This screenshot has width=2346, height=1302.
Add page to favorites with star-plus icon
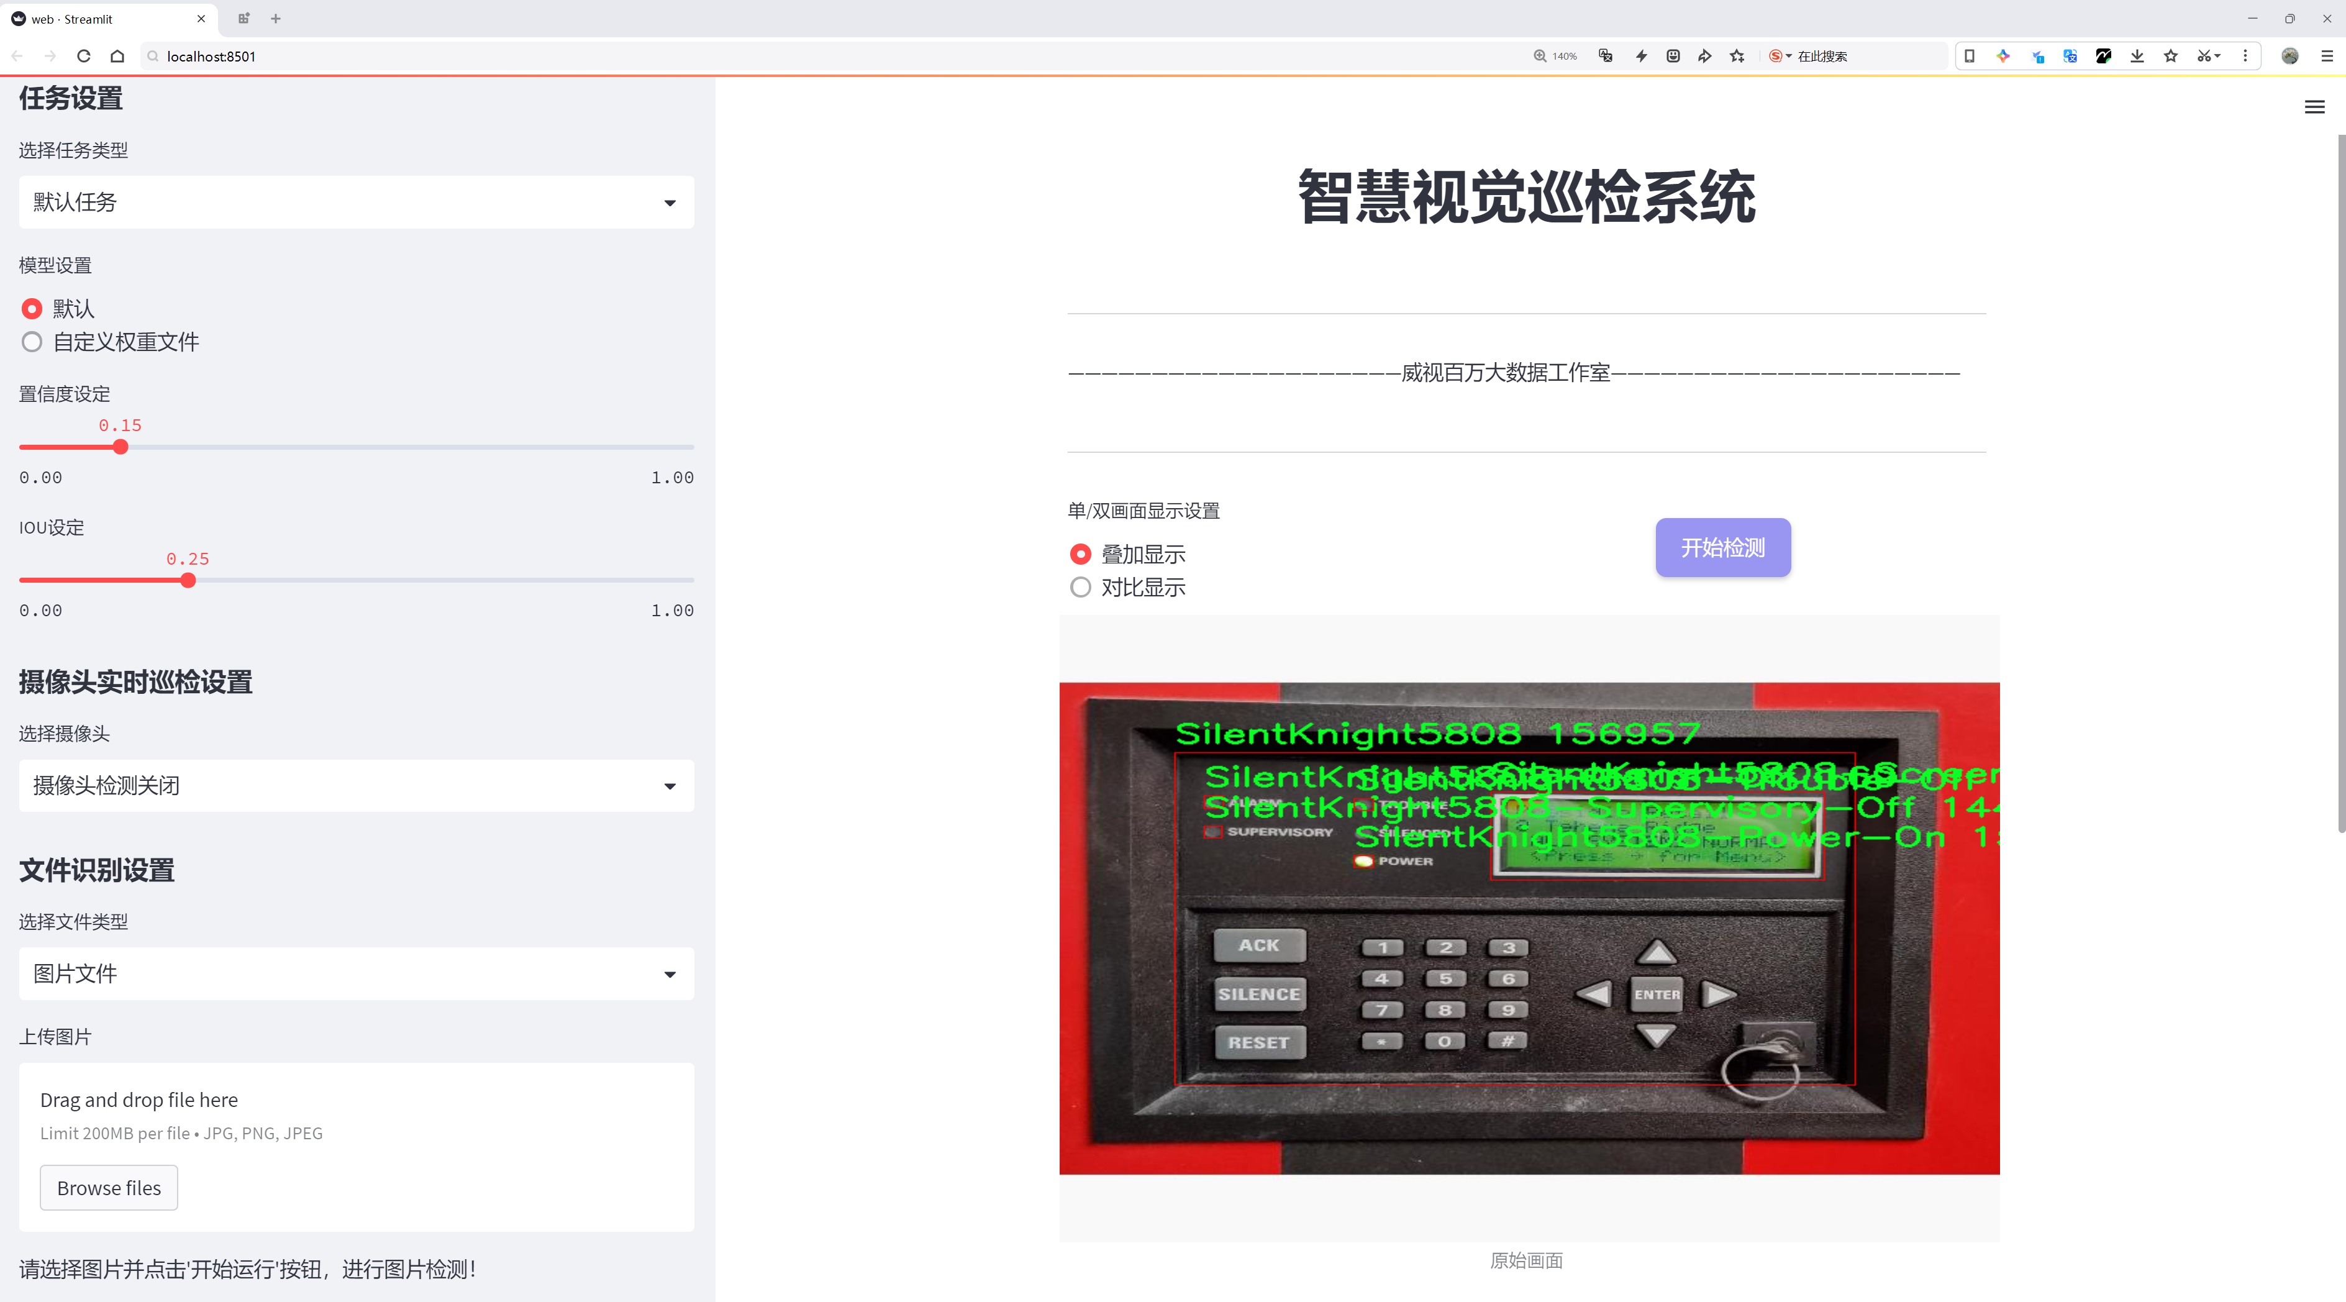click(1738, 55)
